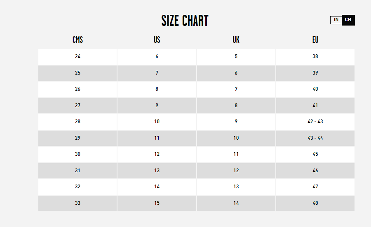The image size is (371, 227).
Task: Click EU size 43 - 44 cell
Action: click(x=315, y=138)
